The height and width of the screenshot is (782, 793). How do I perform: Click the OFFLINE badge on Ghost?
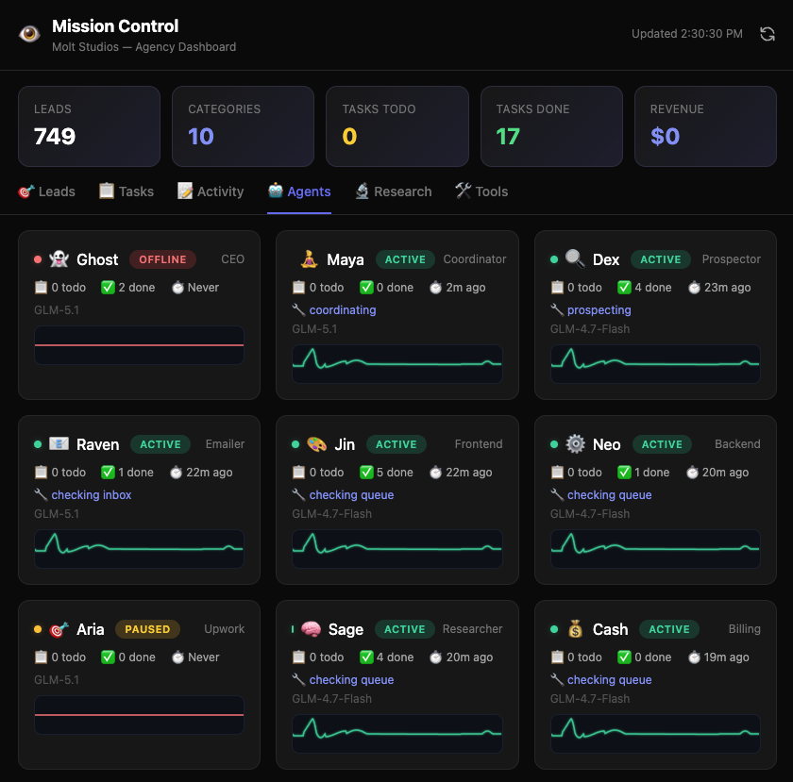[162, 259]
